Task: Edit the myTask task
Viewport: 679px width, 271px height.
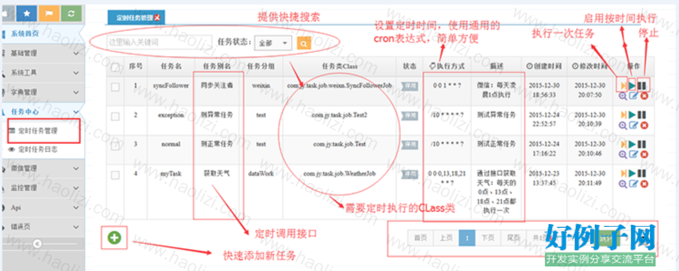Action: point(633,184)
